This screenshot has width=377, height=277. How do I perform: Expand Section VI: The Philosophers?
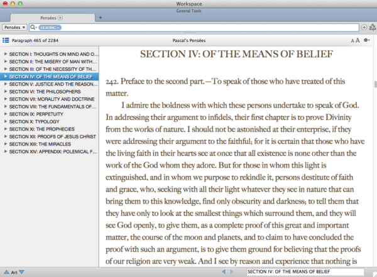pos(6,91)
